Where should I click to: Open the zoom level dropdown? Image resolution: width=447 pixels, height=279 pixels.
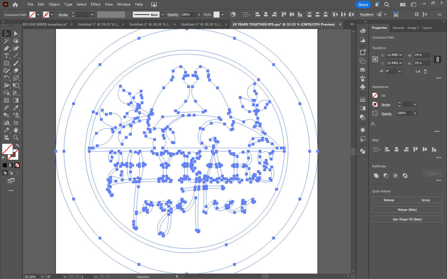[x=42, y=276]
